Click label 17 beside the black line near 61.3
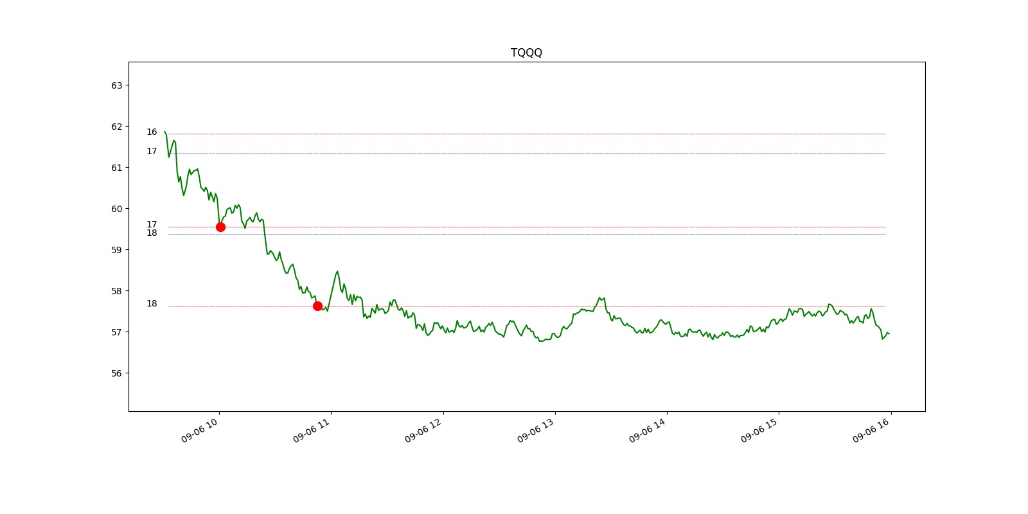The image size is (1028, 514). pyautogui.click(x=152, y=151)
